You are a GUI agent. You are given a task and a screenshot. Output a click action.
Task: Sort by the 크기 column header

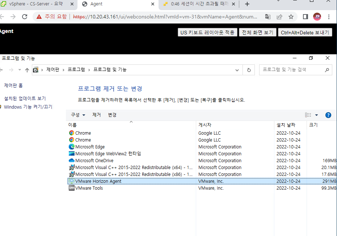[322, 125]
